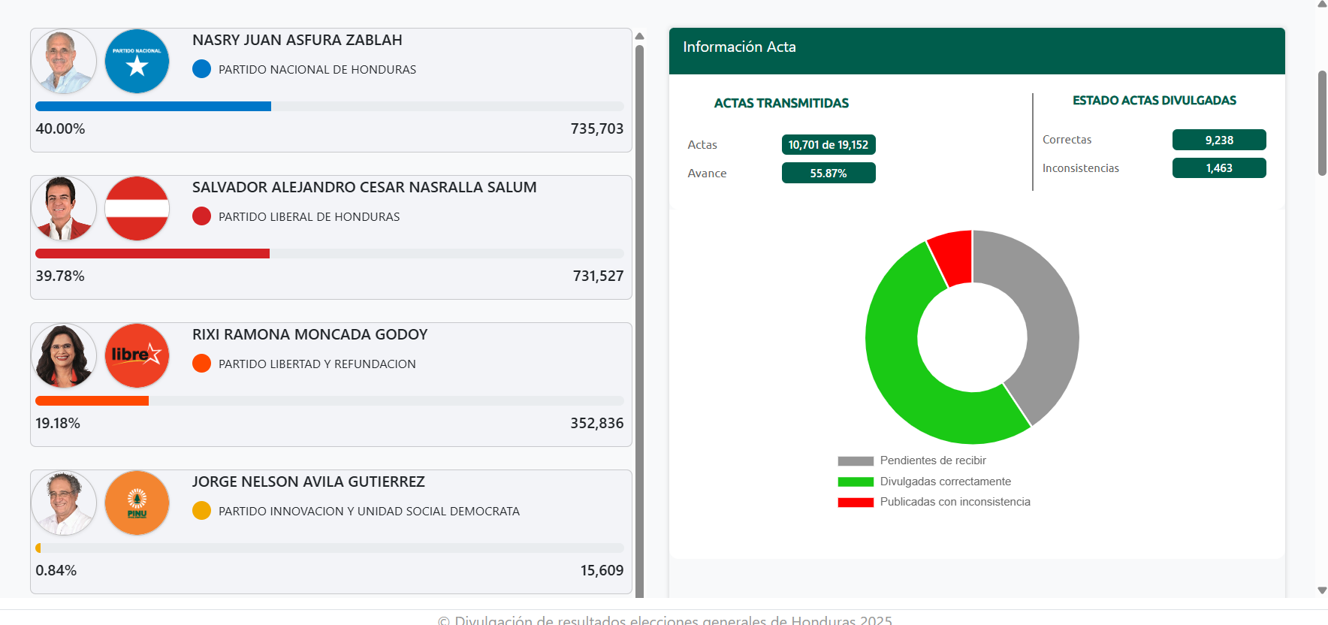The height and width of the screenshot is (625, 1328).
Task: Click the PINU orange party logo
Action: (137, 503)
